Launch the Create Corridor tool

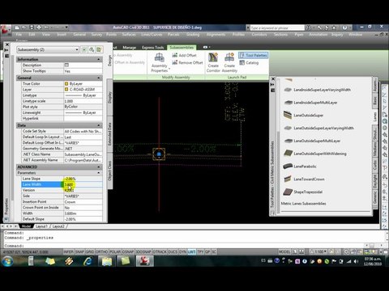click(x=213, y=62)
